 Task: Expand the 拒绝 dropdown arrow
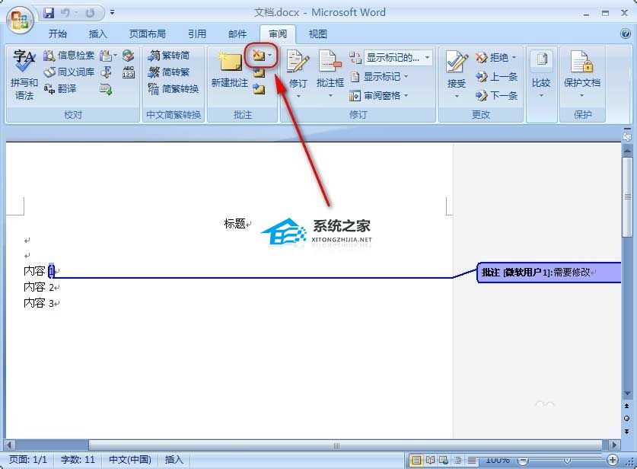pos(514,57)
